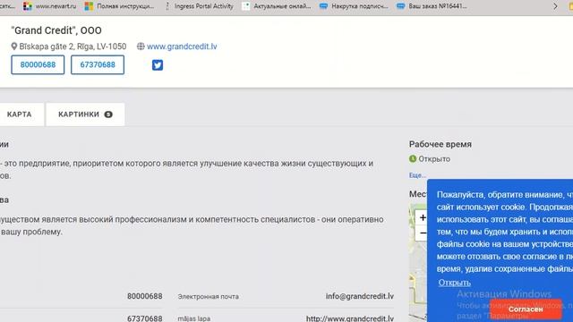Accept cookies with the Согласен button
This screenshot has width=573, height=322.
click(526, 309)
